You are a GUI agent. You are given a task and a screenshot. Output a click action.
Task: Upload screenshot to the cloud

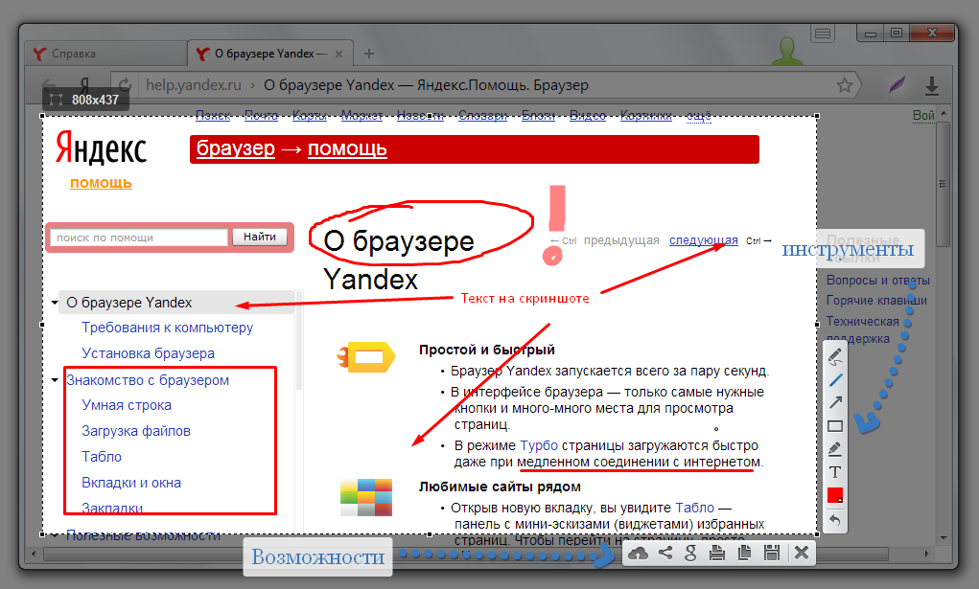click(639, 553)
